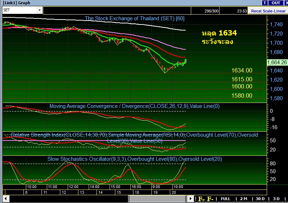This screenshot has width=288, height=203.
Task: Click the current price tag 1,664.26
Action: pyautogui.click(x=277, y=62)
